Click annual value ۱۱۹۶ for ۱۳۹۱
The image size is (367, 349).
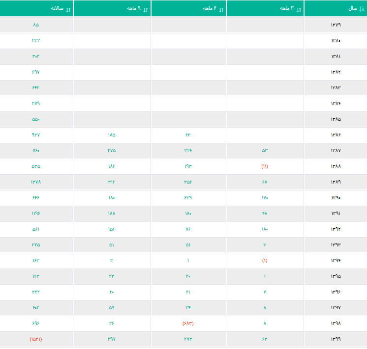[x=36, y=213]
